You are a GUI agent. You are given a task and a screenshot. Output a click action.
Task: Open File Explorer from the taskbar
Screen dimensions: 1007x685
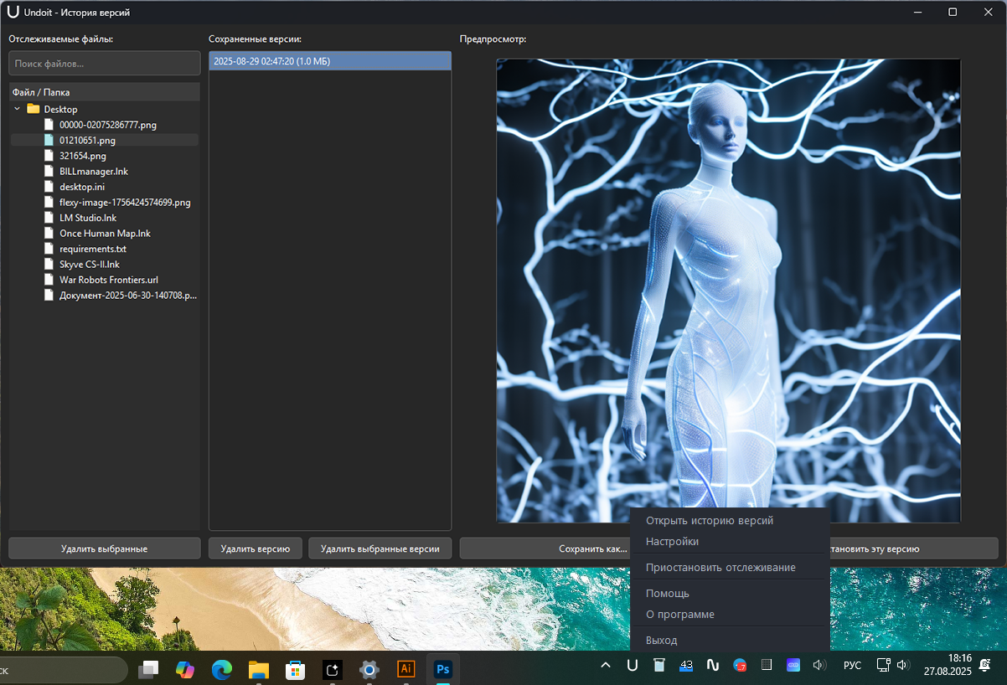point(258,668)
